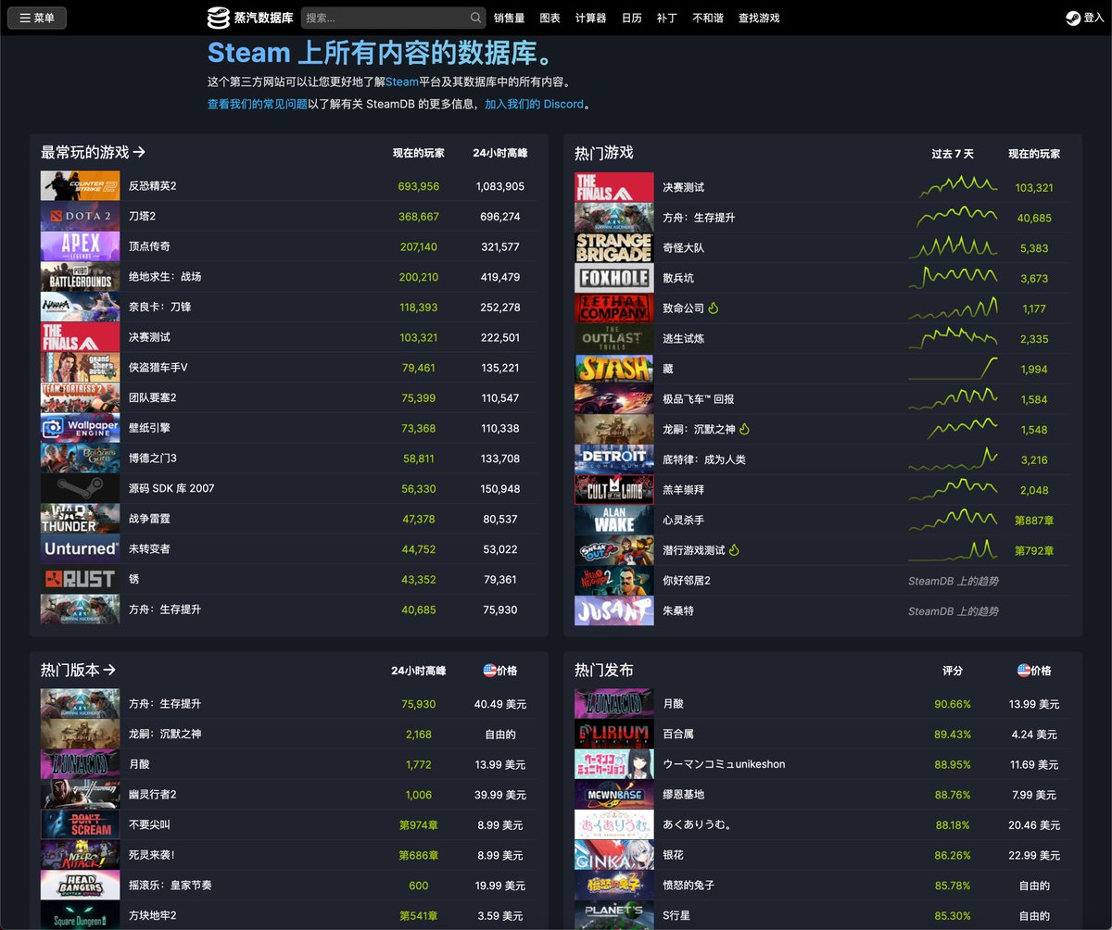Click PUBG Battlegrounds thumbnail
The image size is (1112, 930).
(81, 277)
